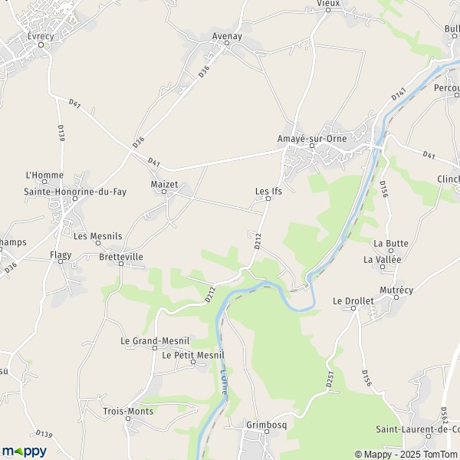Select the Les Ifs place marker
Screen dimensions: 460x460
[x=268, y=199]
